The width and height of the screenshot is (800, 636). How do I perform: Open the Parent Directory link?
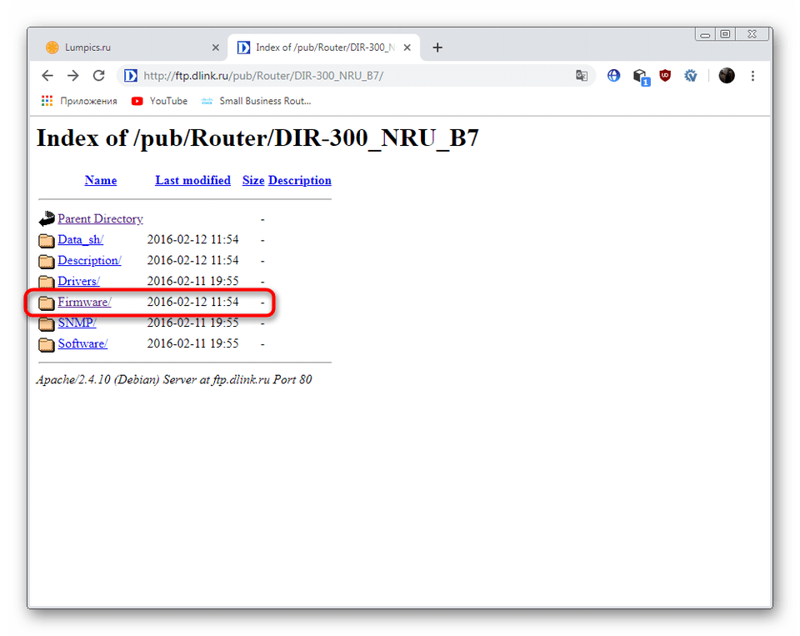coord(100,218)
